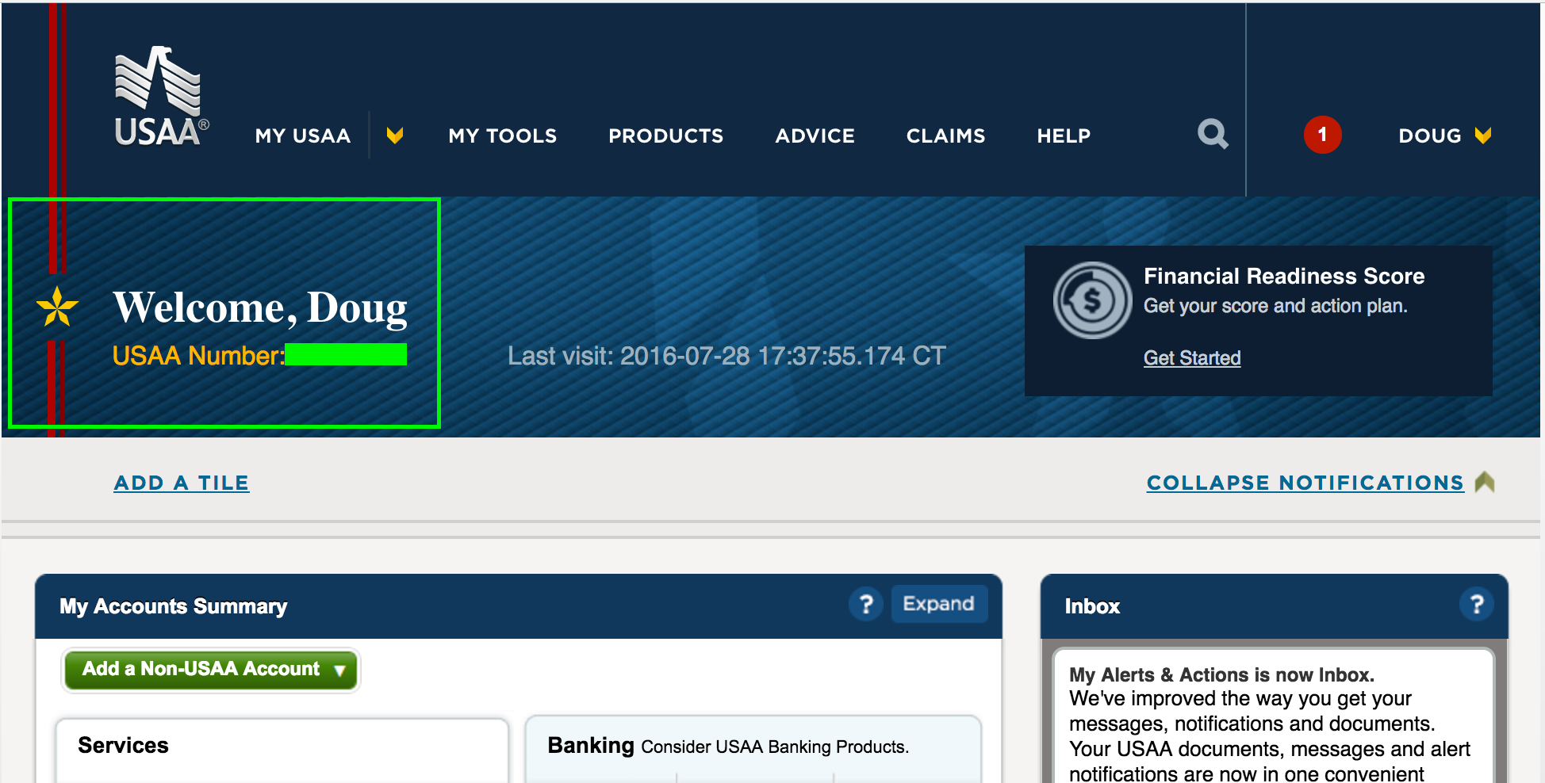This screenshot has width=1545, height=783.
Task: Expand the My USAA dropdown chevron
Action: (395, 136)
